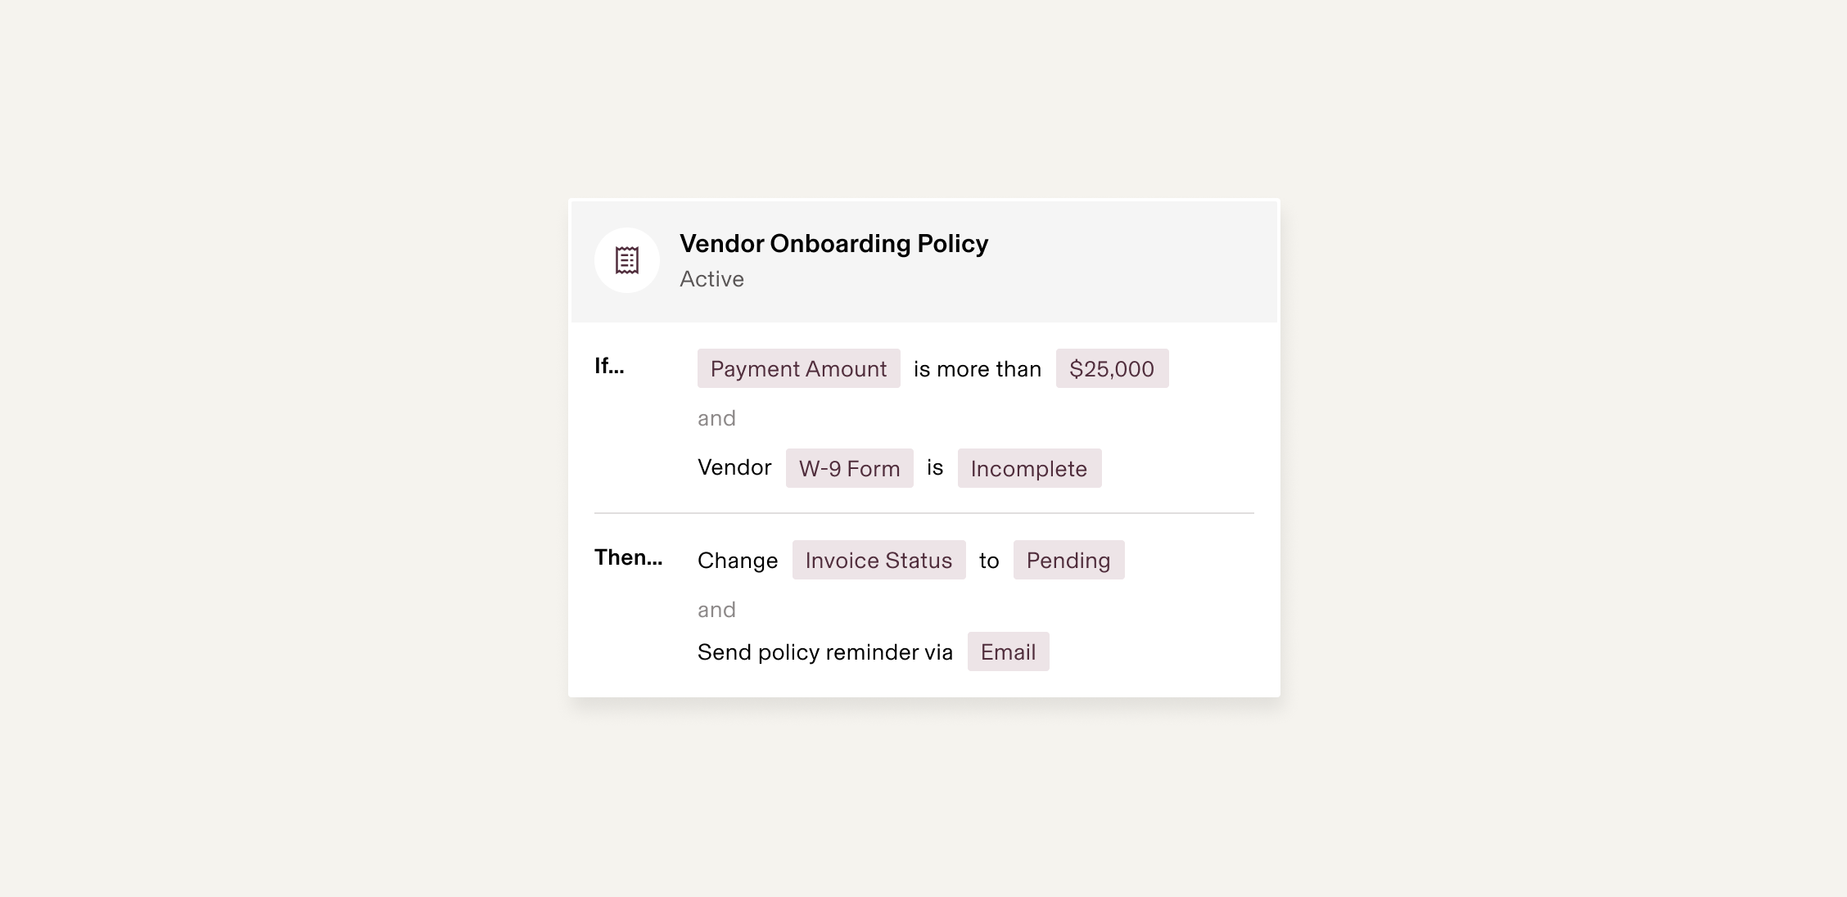Click the 'and' connector between actions
Image resolution: width=1847 pixels, height=897 pixels.
(x=716, y=610)
